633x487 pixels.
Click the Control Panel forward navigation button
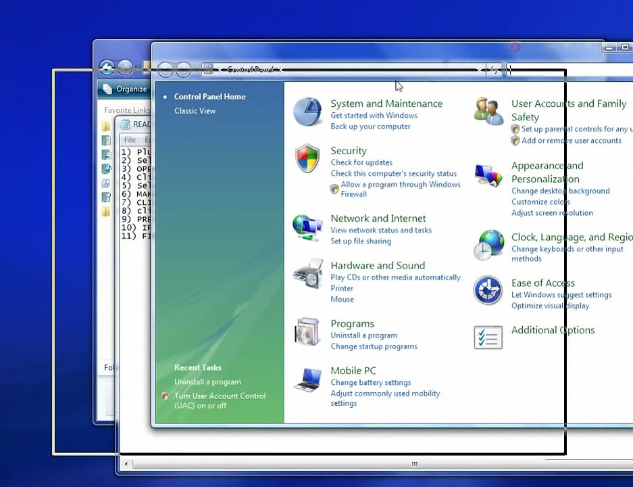click(184, 70)
